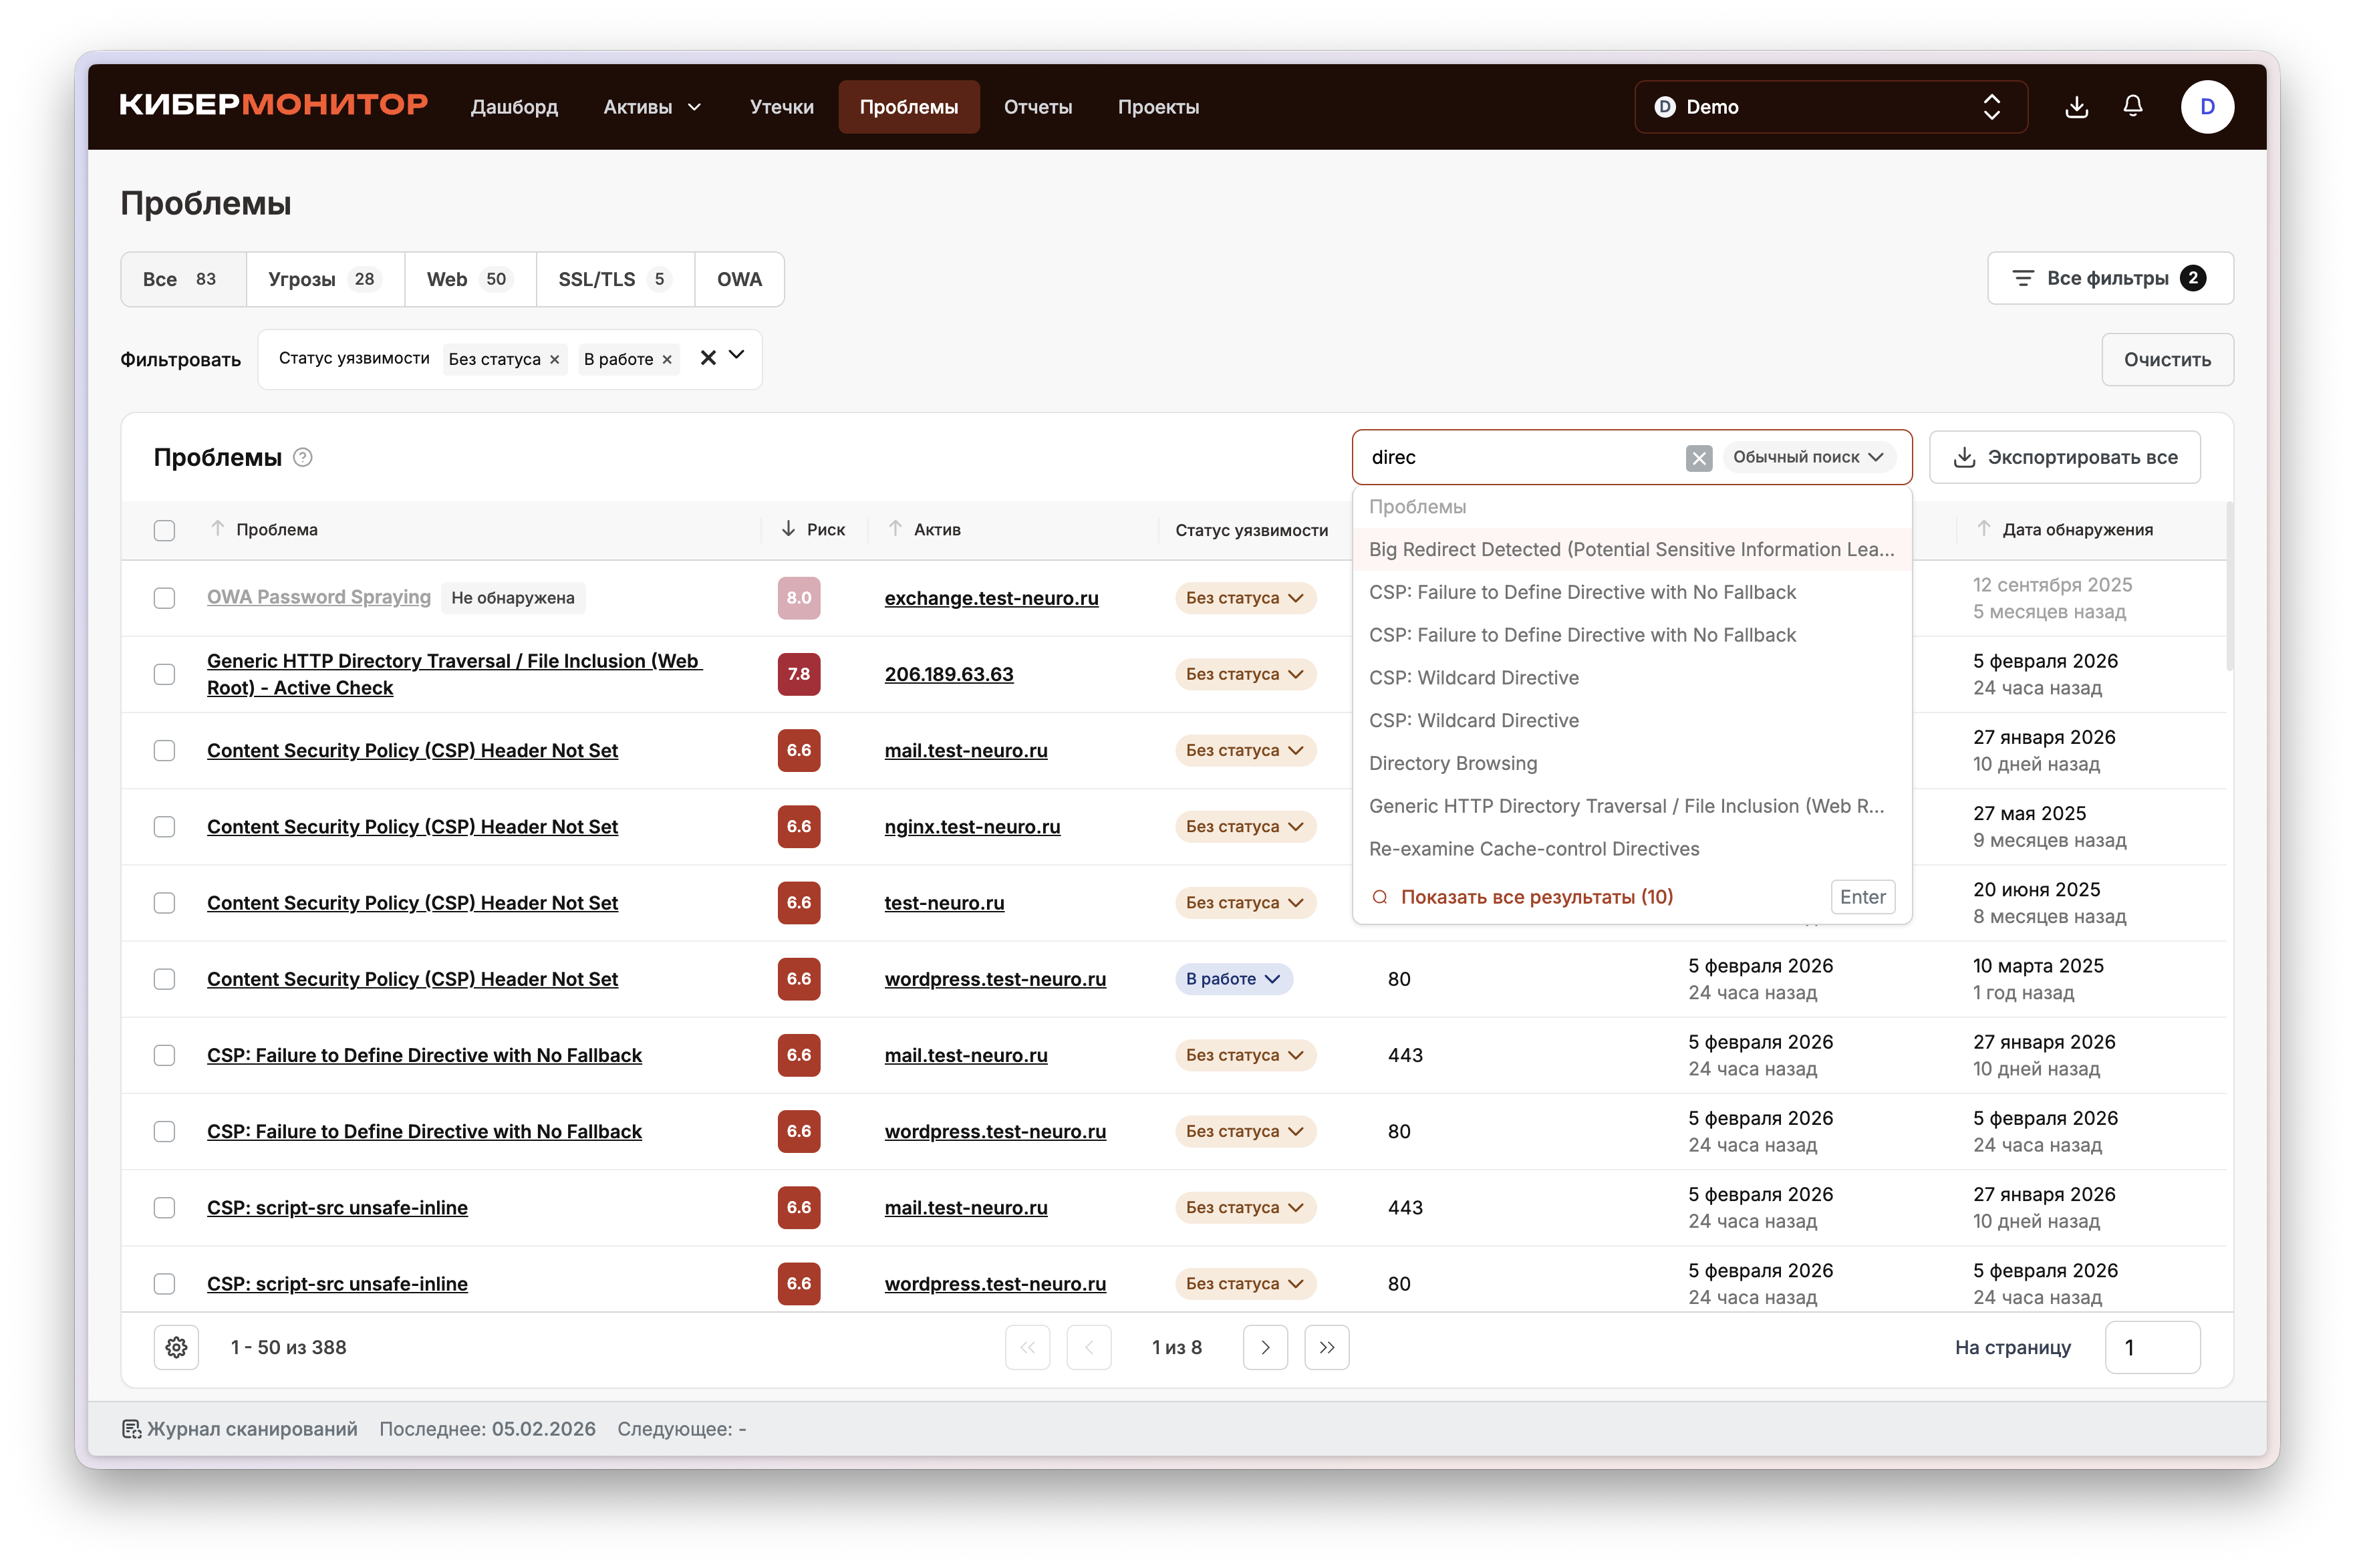This screenshot has width=2355, height=1568.
Task: Go to last page double-arrow icon
Action: click(1327, 1347)
